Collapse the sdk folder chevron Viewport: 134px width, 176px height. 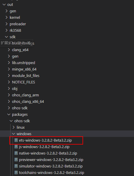[x=6, y=37]
